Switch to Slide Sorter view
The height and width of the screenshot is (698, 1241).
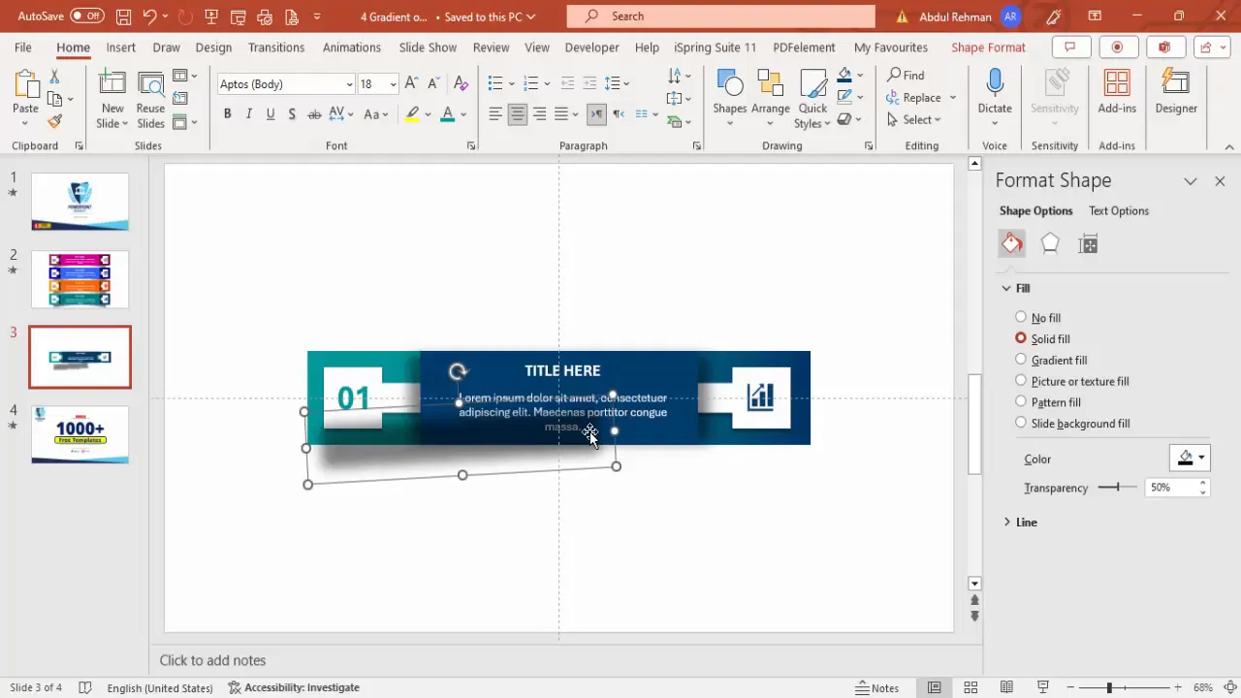coord(971,687)
